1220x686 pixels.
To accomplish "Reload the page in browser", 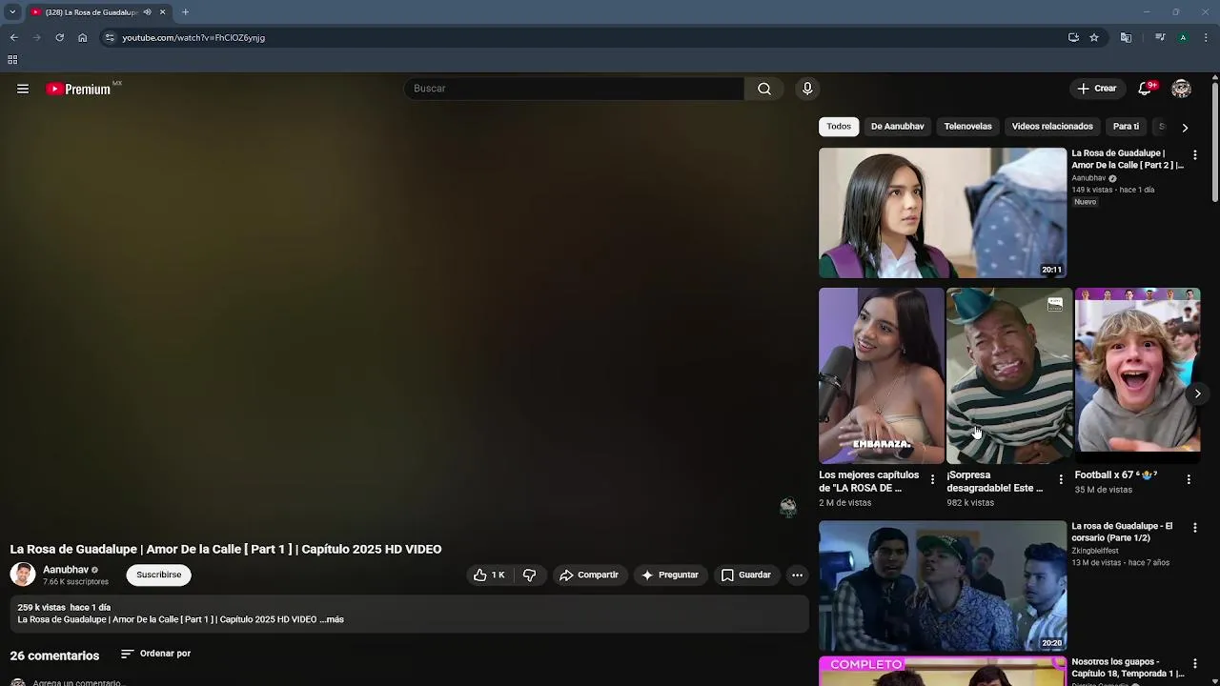I will click(x=59, y=37).
